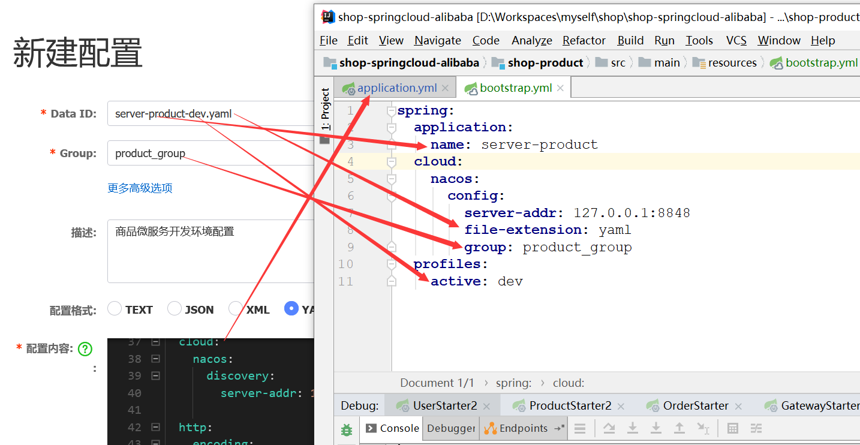This screenshot has height=445, width=860.
Task: Fold the profiles block in bootstrap.yml
Action: 392,264
